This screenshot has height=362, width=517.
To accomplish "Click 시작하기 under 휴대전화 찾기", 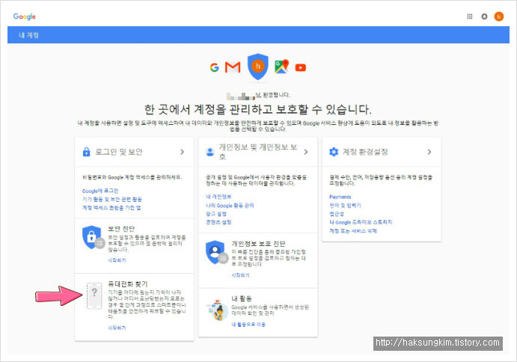I will 117,328.
